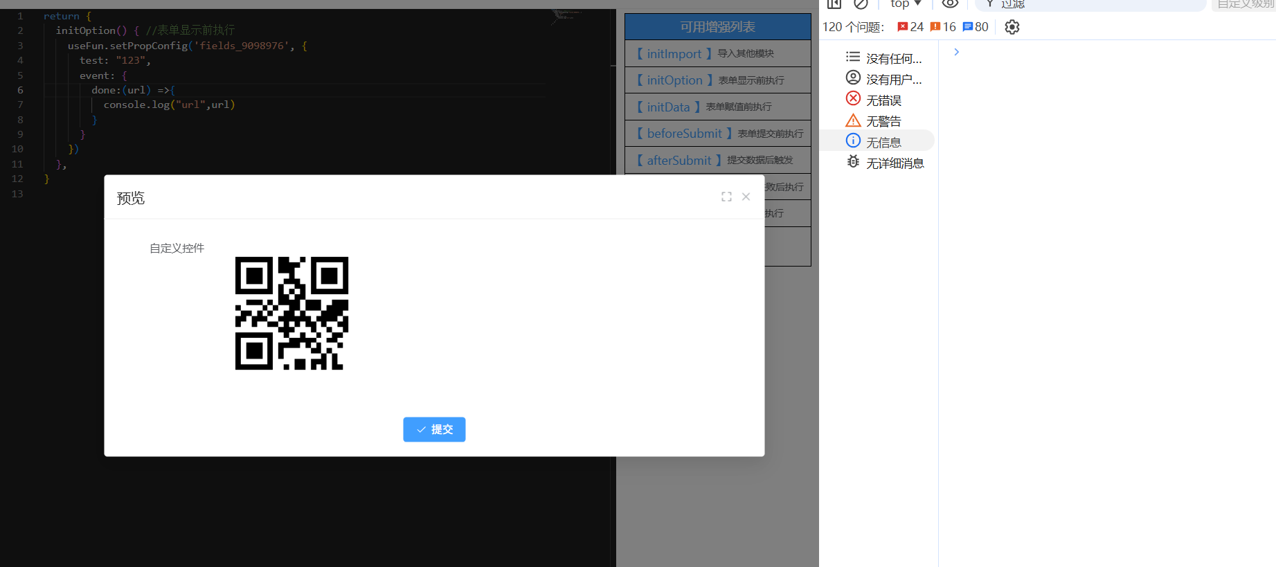The image size is (1276, 567).
Task: Select the 无错误 filter in sidebar
Action: coord(883,100)
